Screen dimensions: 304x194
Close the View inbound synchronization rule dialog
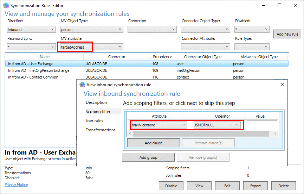pyautogui.click(x=282, y=85)
